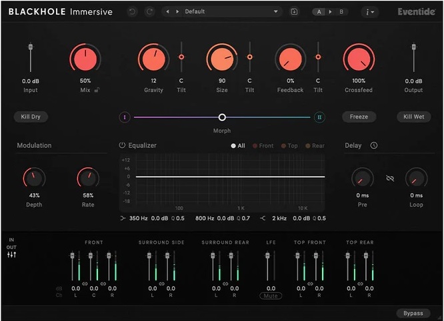Click the Q 0.7 value
444x321 pixels.
click(x=243, y=218)
